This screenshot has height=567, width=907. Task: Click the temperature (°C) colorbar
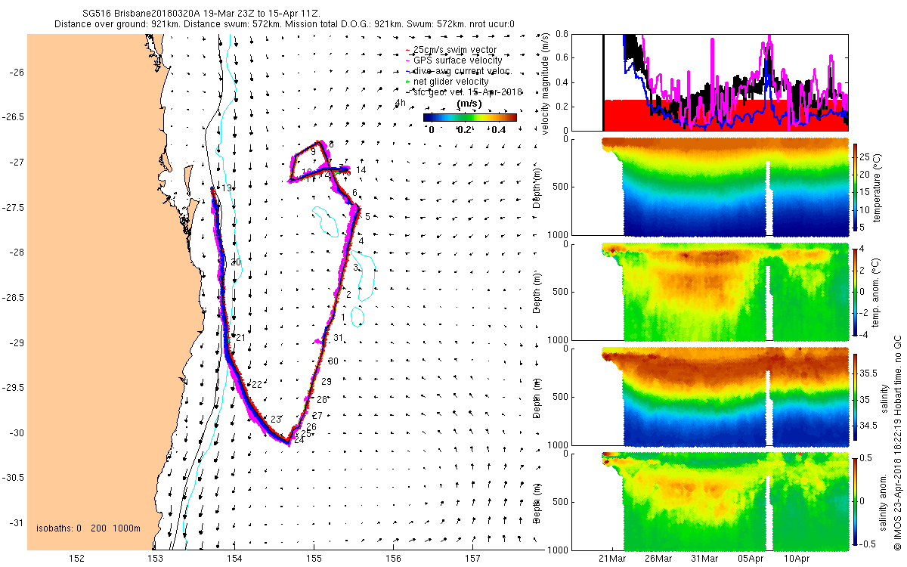click(856, 189)
